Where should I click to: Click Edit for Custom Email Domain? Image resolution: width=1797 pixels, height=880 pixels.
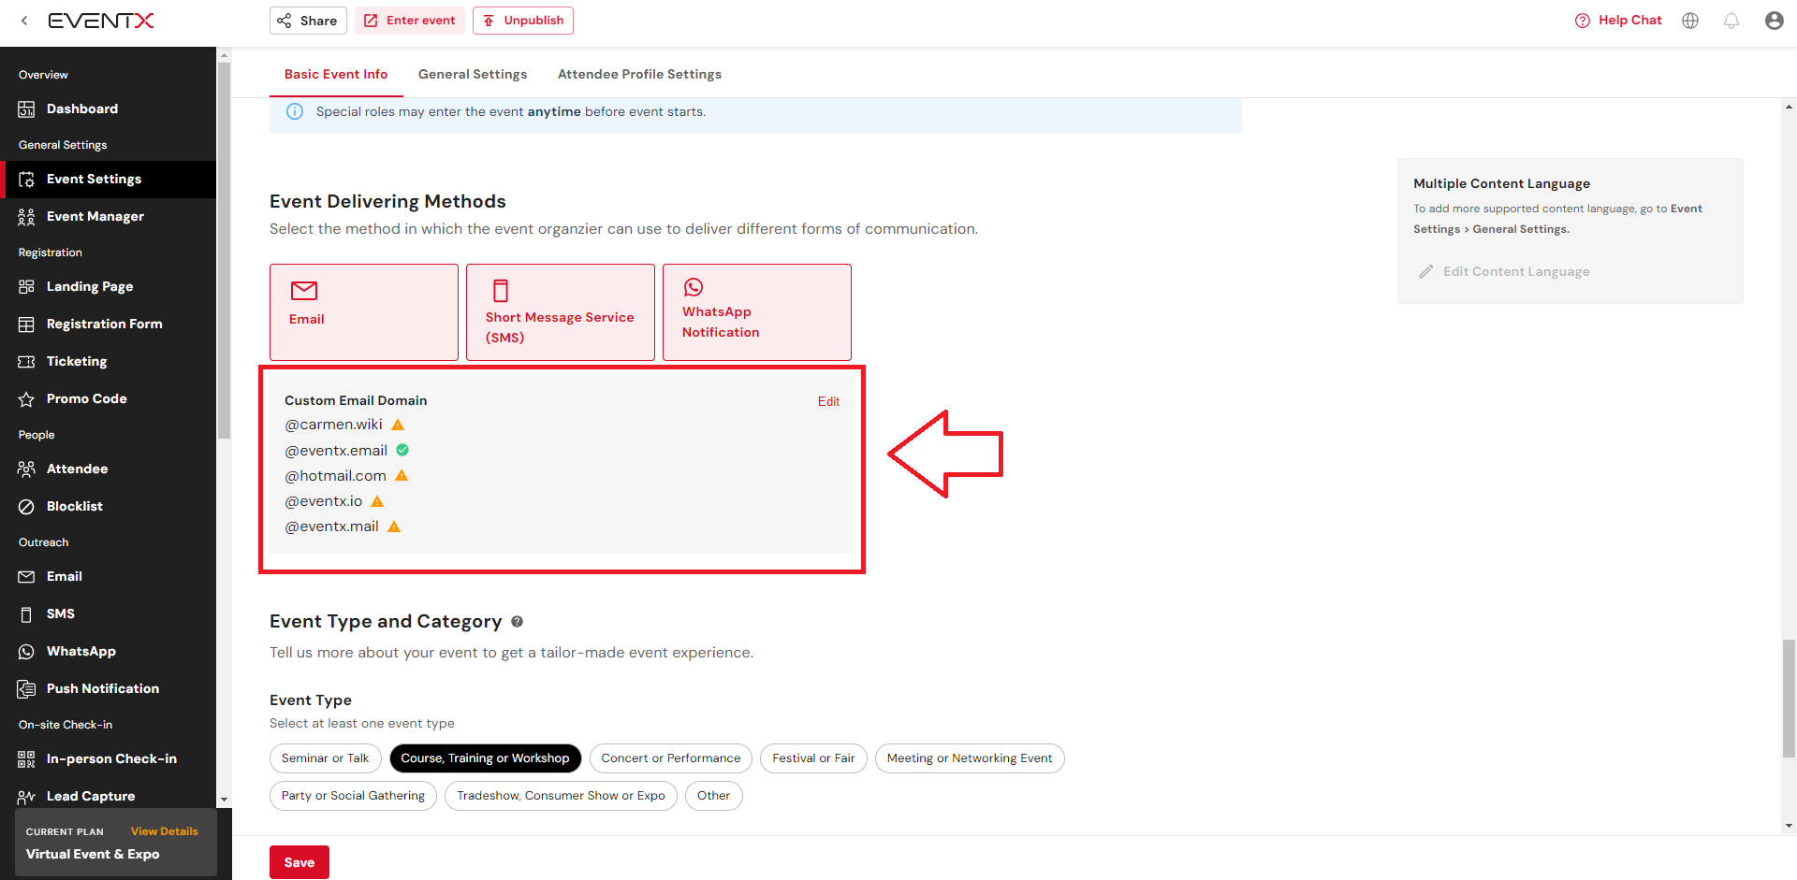pos(828,401)
